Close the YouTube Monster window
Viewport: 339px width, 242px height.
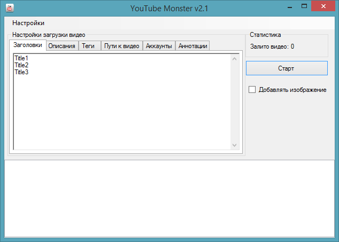click(323, 6)
